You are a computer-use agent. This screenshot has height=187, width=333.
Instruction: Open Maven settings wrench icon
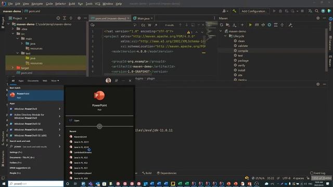pos(290,25)
